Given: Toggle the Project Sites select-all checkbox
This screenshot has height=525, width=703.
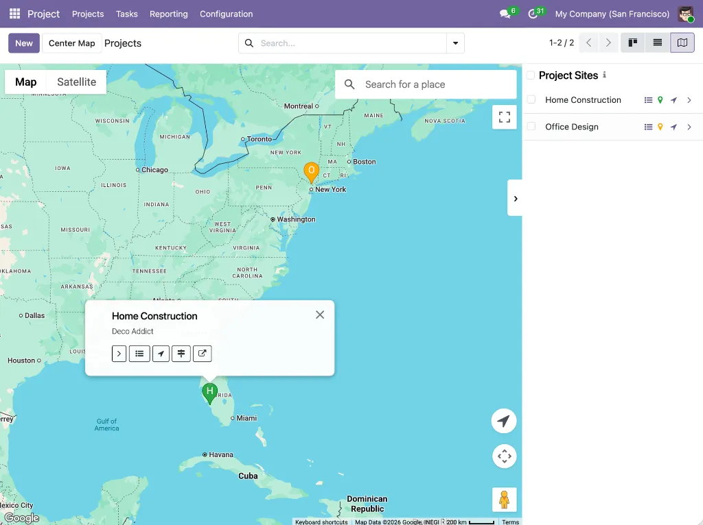Looking at the screenshot, I should click(531, 75).
